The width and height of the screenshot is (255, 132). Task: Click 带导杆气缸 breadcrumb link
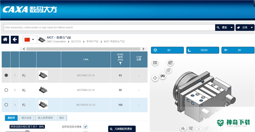(92, 42)
